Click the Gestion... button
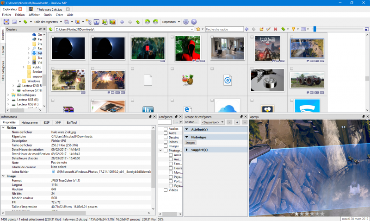This screenshot has height=221, width=370. (191, 122)
